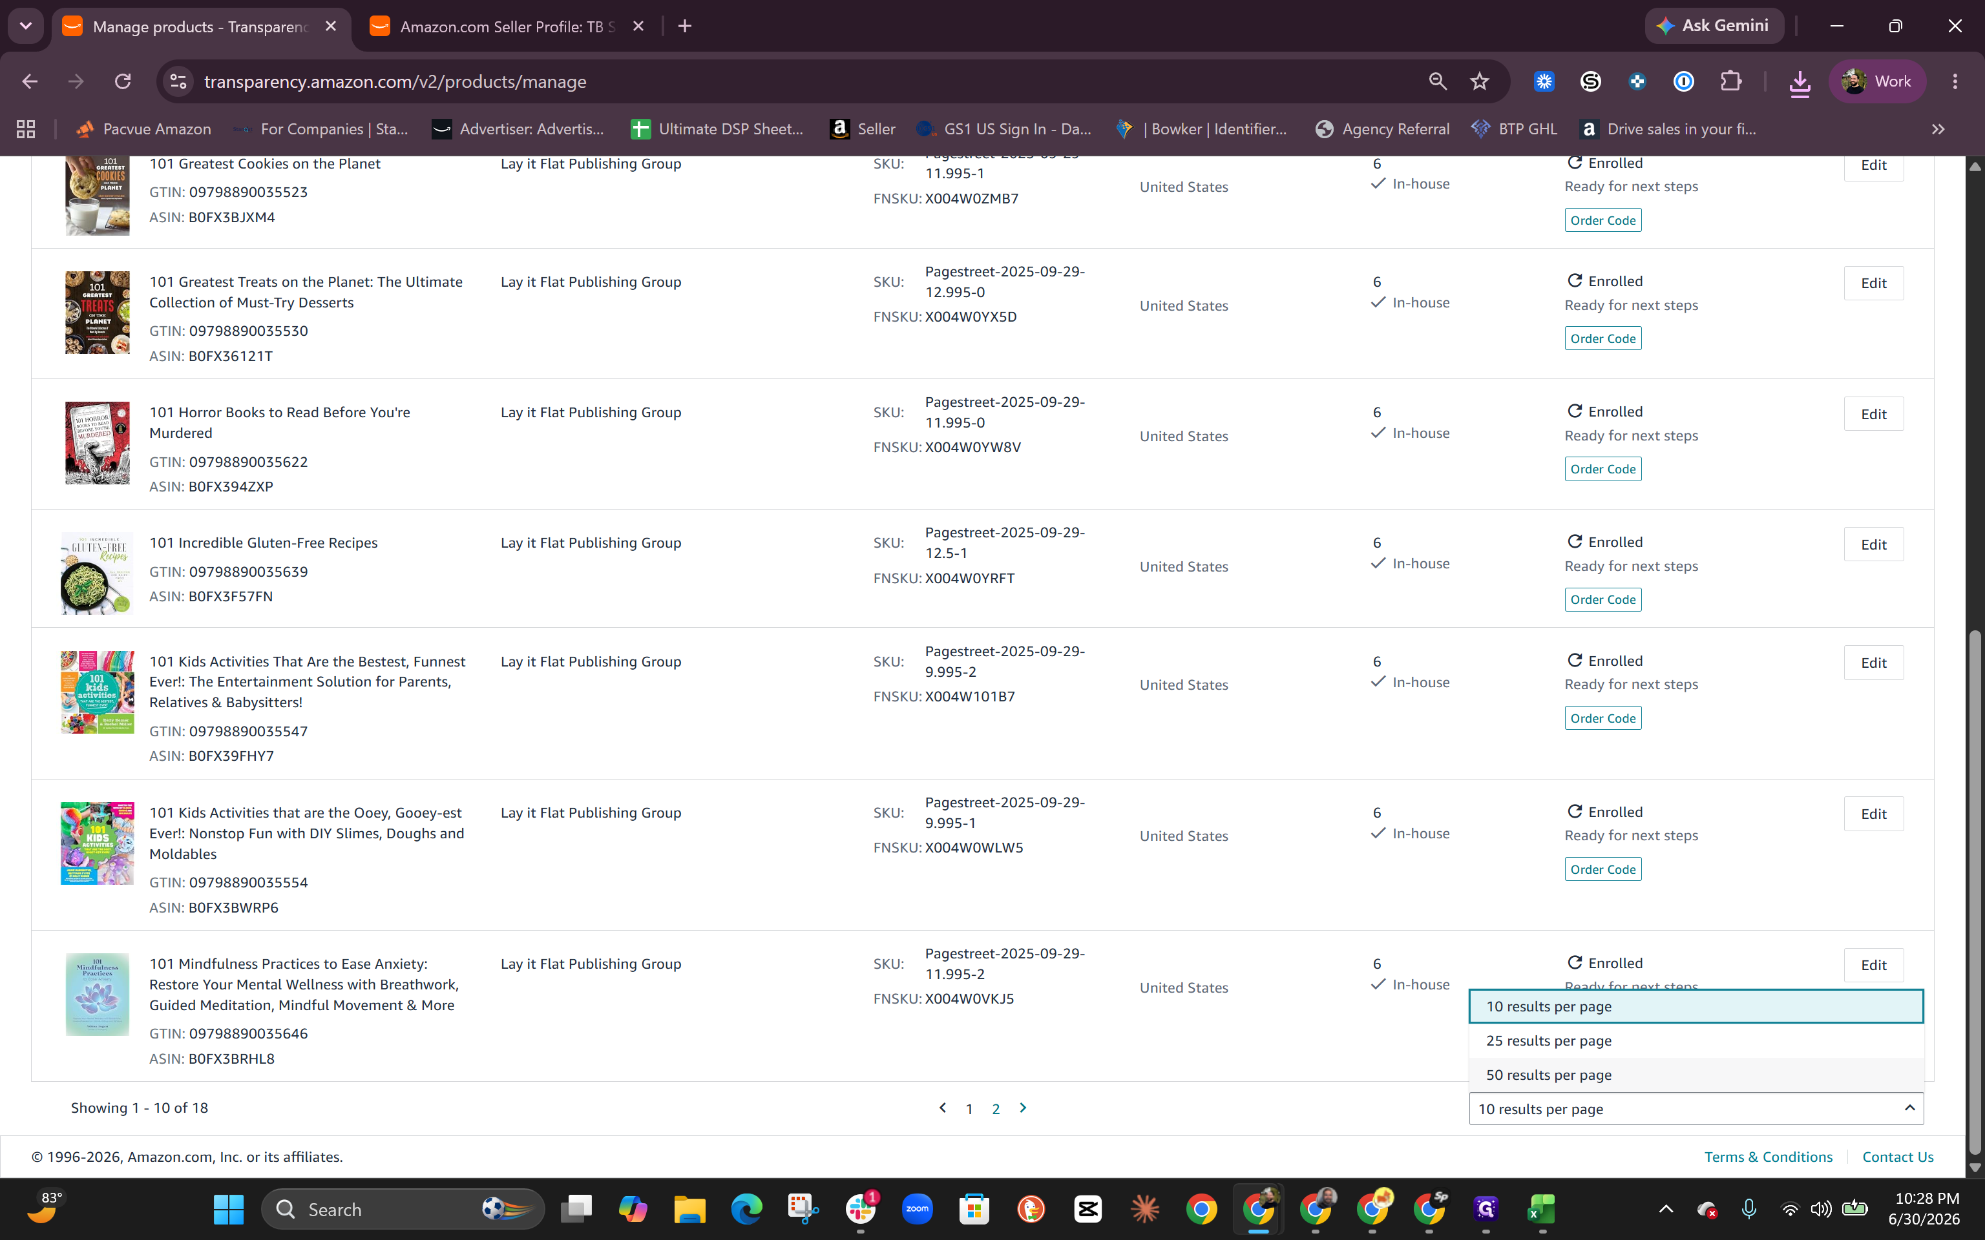This screenshot has height=1240, width=1985.
Task: Click the taskbar Search box
Action: [402, 1209]
